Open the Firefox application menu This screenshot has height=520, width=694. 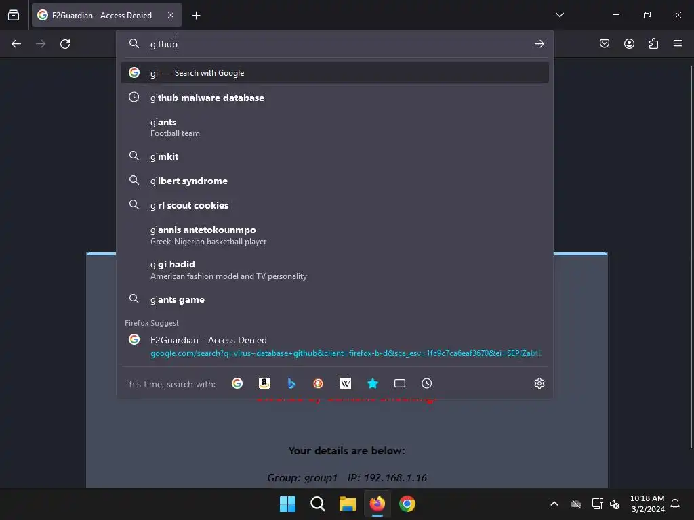tap(678, 43)
